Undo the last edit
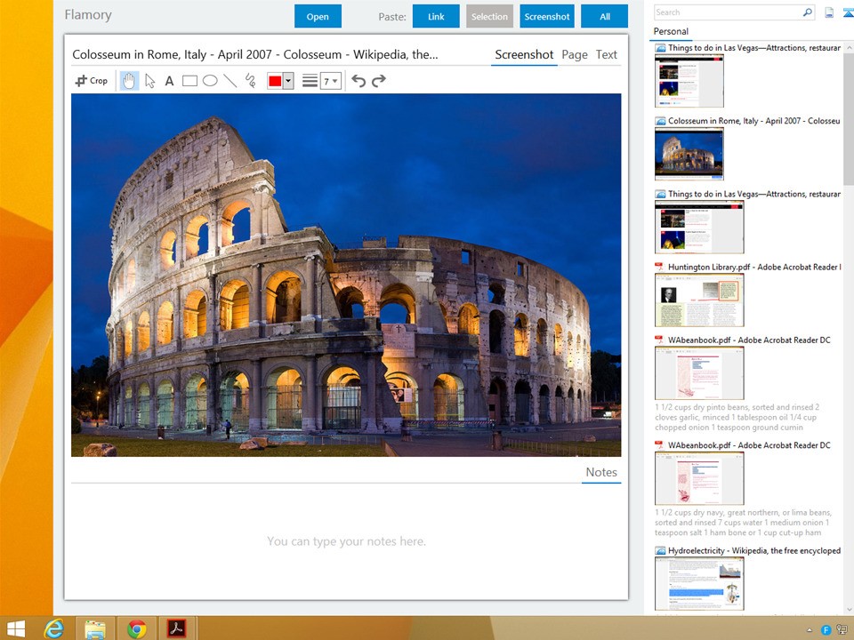The width and height of the screenshot is (854, 640). click(359, 81)
